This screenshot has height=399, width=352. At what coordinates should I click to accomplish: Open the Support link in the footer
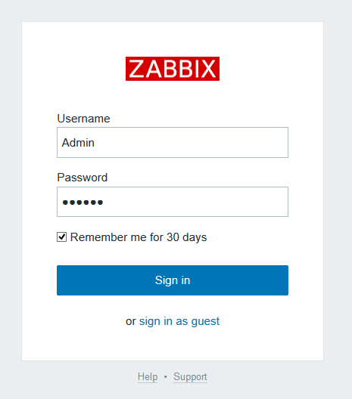click(x=190, y=376)
